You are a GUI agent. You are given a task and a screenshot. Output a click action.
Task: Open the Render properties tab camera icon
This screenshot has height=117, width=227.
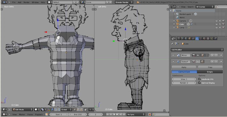click(x=179, y=38)
